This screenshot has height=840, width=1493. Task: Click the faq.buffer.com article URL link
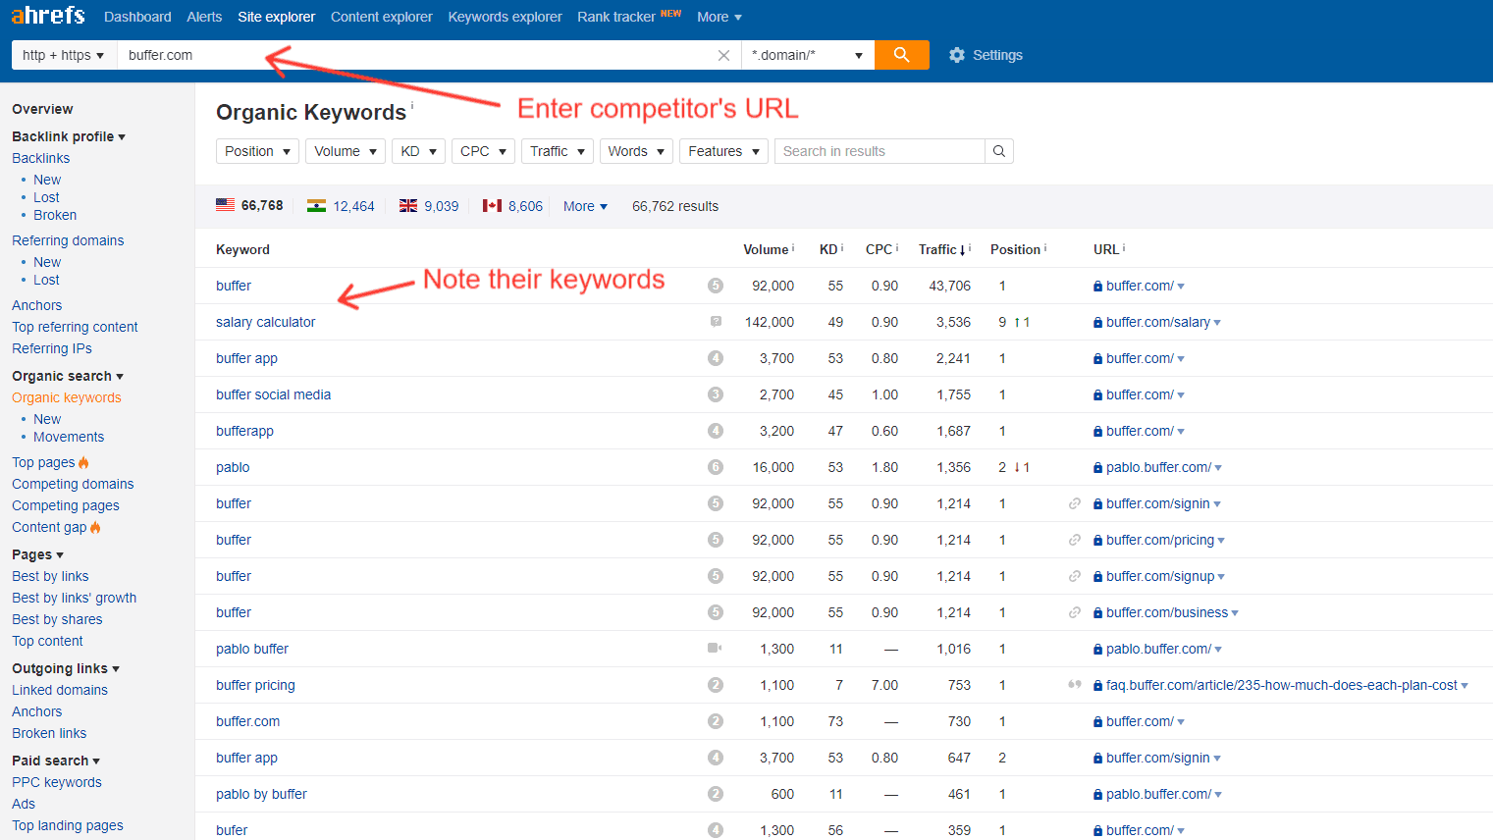point(1281,685)
